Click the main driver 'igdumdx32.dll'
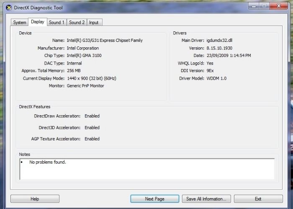This screenshot has height=209, width=293. (219, 40)
